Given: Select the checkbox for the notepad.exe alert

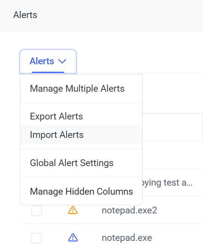Looking at the screenshot, I should pos(37,238).
